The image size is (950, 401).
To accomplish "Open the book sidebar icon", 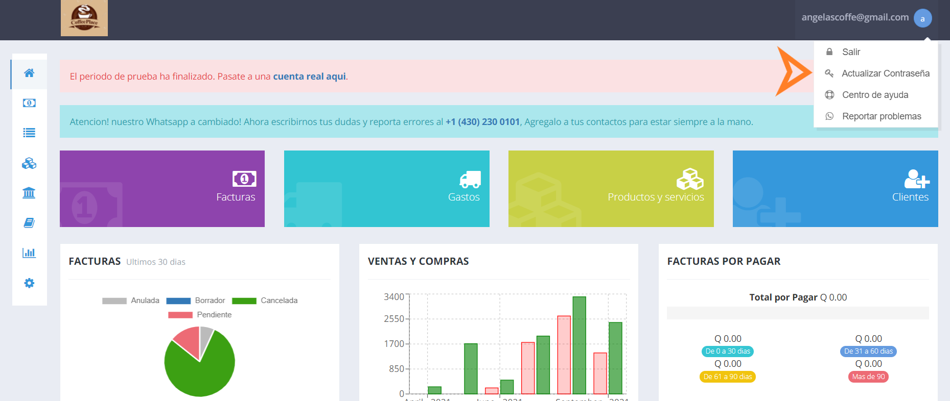I will point(29,223).
